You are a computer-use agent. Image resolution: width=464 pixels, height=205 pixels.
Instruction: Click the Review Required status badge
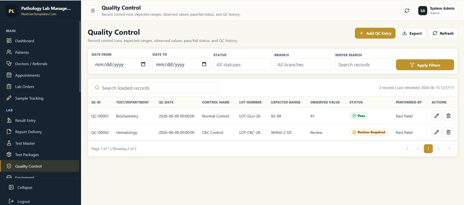pos(369,132)
